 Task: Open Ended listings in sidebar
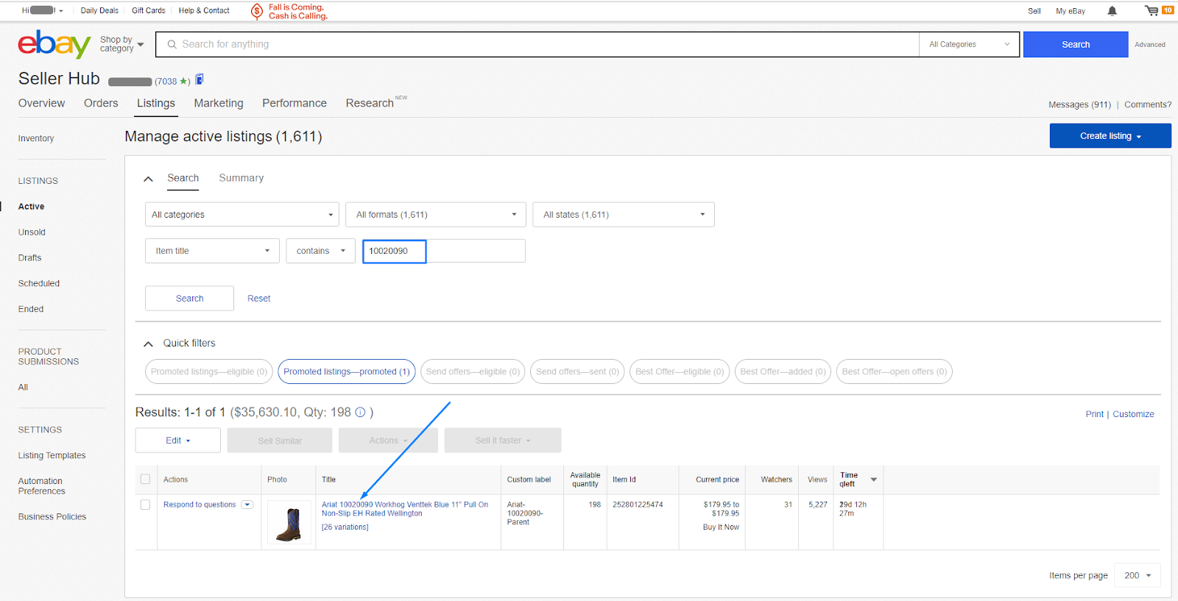point(31,309)
